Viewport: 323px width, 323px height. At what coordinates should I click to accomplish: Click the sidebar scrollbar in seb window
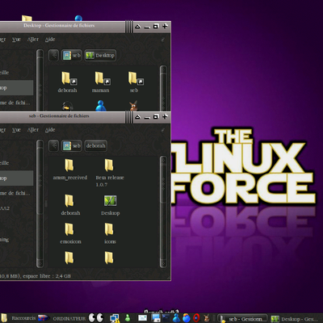click(40, 203)
